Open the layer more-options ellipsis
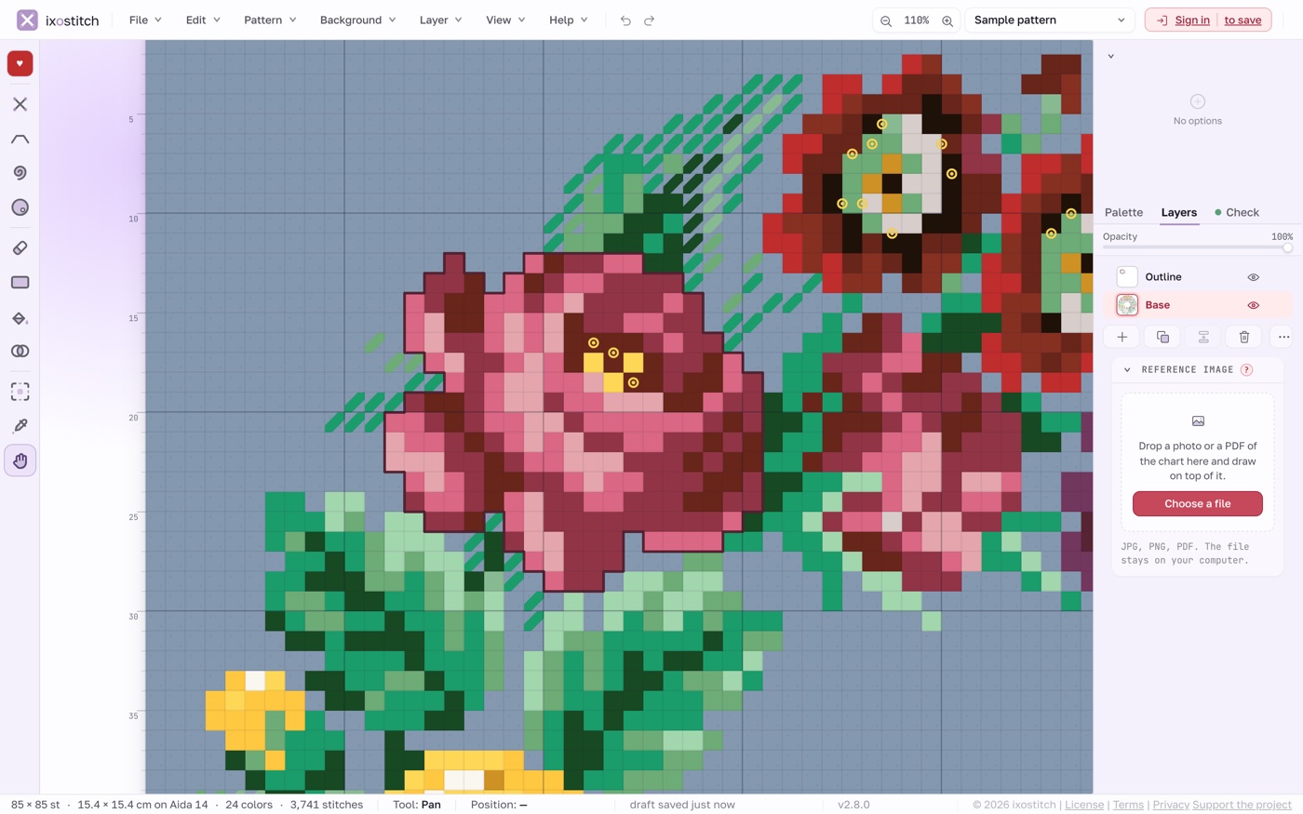Screen dimensions: 1303x814 pyautogui.click(x=1283, y=337)
